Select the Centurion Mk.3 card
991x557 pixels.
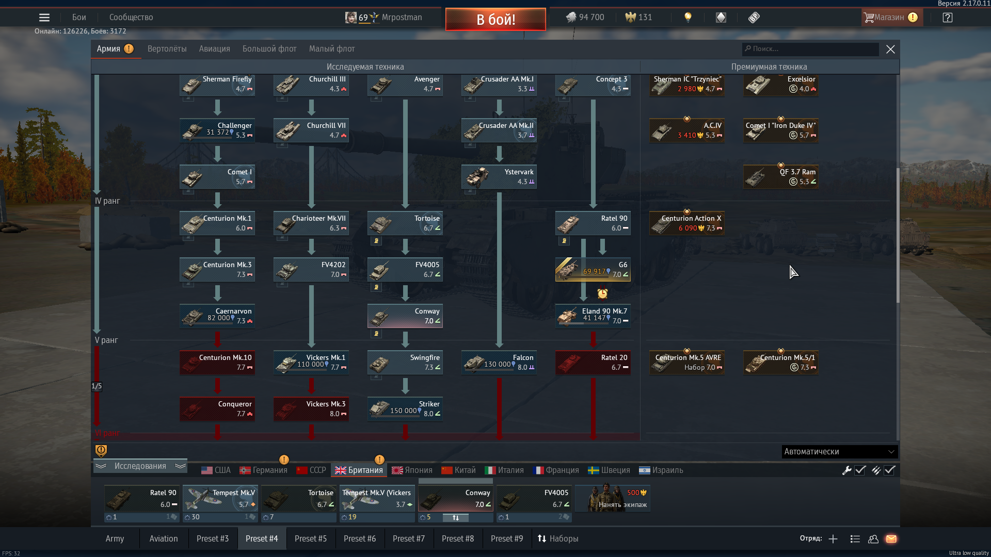217,270
